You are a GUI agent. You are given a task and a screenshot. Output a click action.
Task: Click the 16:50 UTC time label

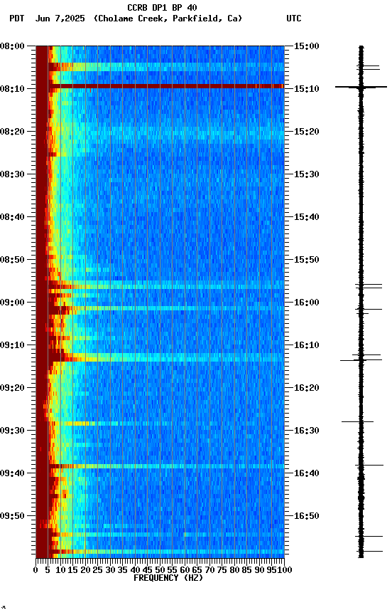(x=307, y=516)
